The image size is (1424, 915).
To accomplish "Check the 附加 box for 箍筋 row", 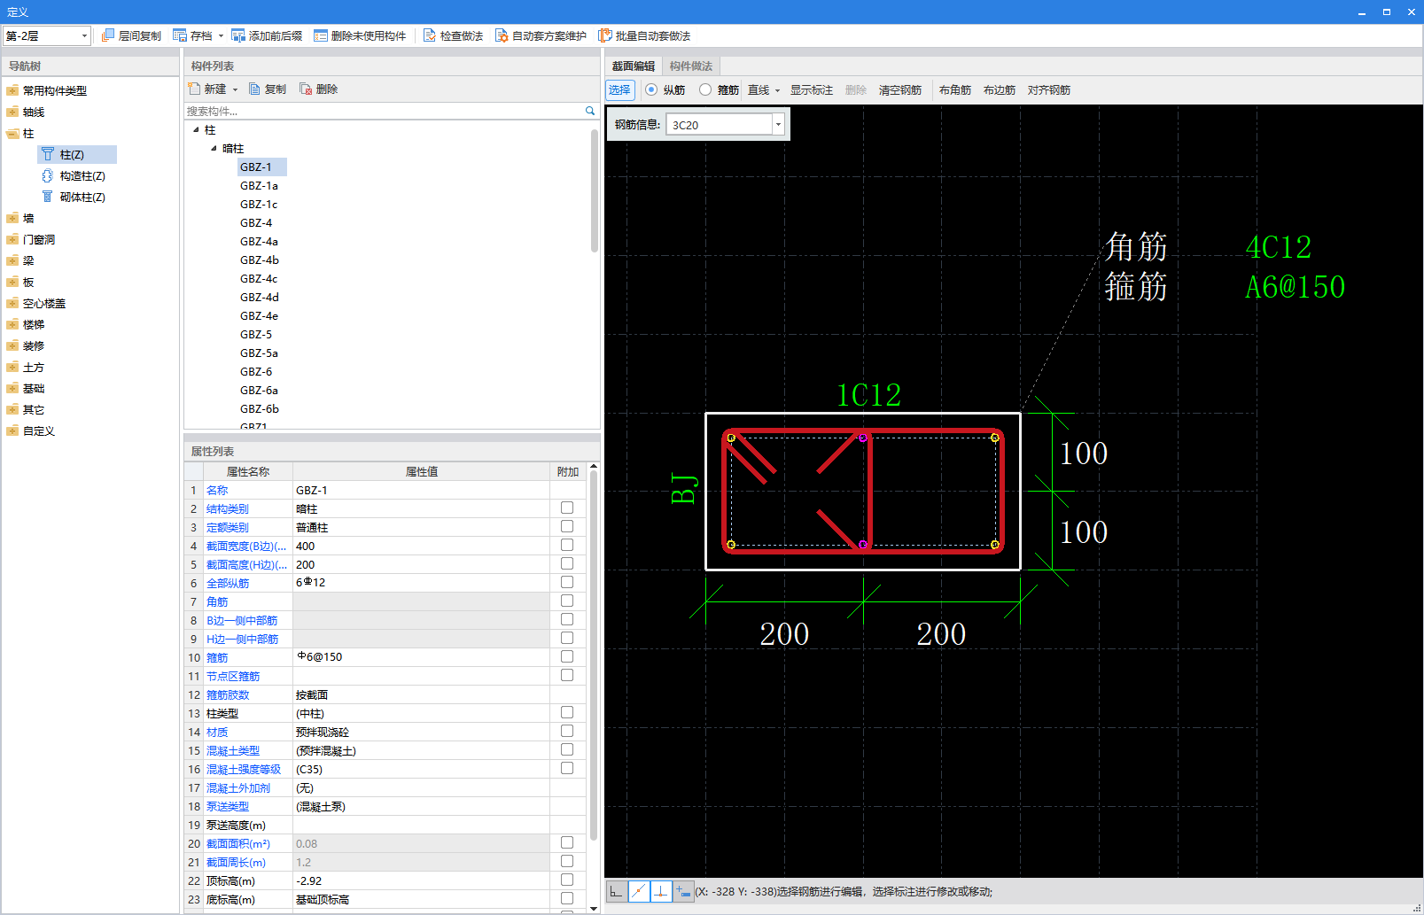I will click(x=567, y=656).
